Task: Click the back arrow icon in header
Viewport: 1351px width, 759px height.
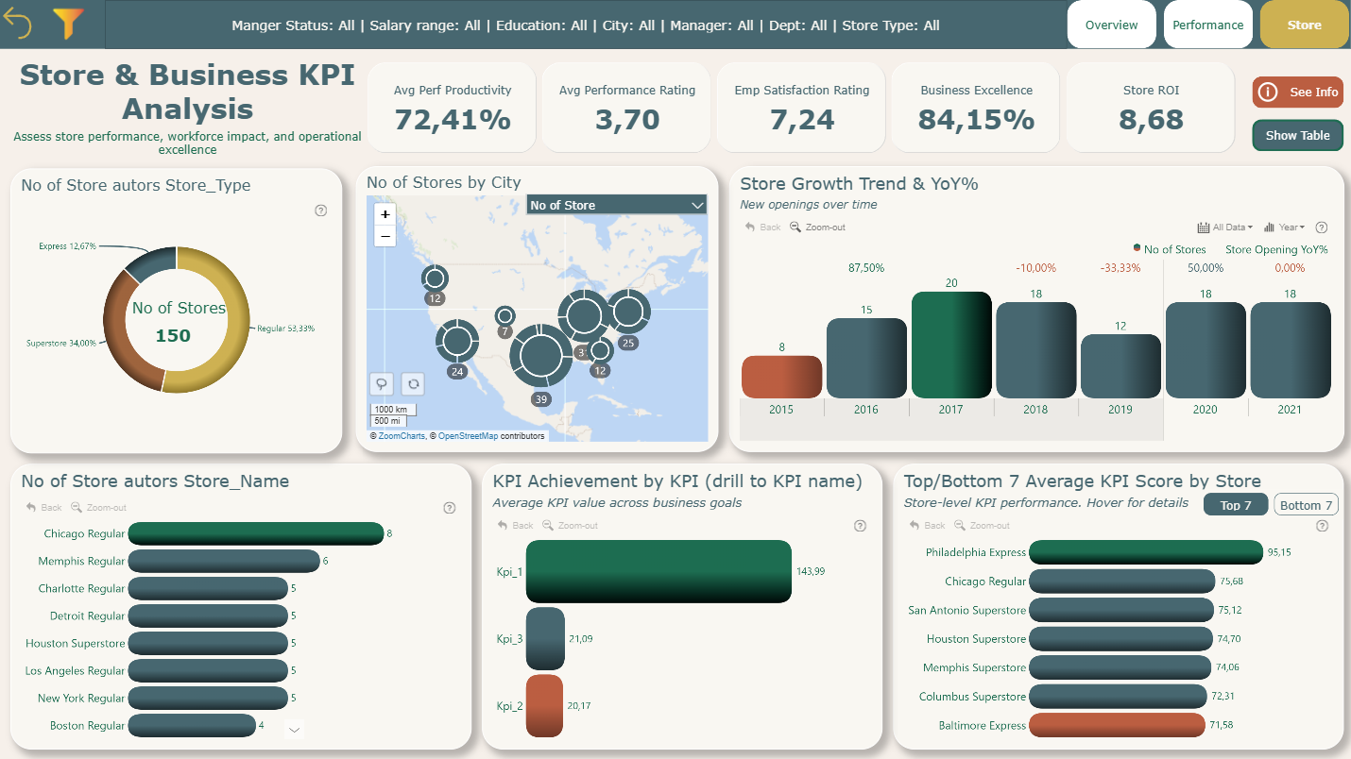Action: pos(18,24)
